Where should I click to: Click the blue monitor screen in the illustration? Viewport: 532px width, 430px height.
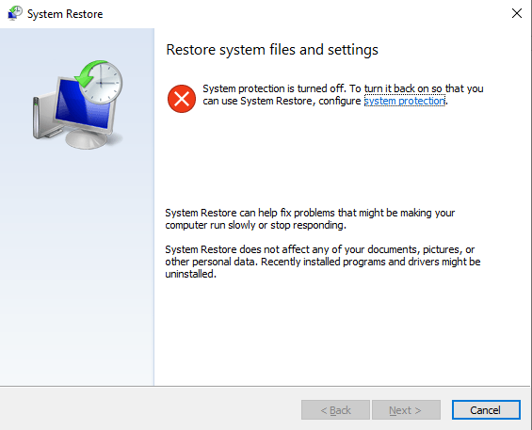pos(80,104)
